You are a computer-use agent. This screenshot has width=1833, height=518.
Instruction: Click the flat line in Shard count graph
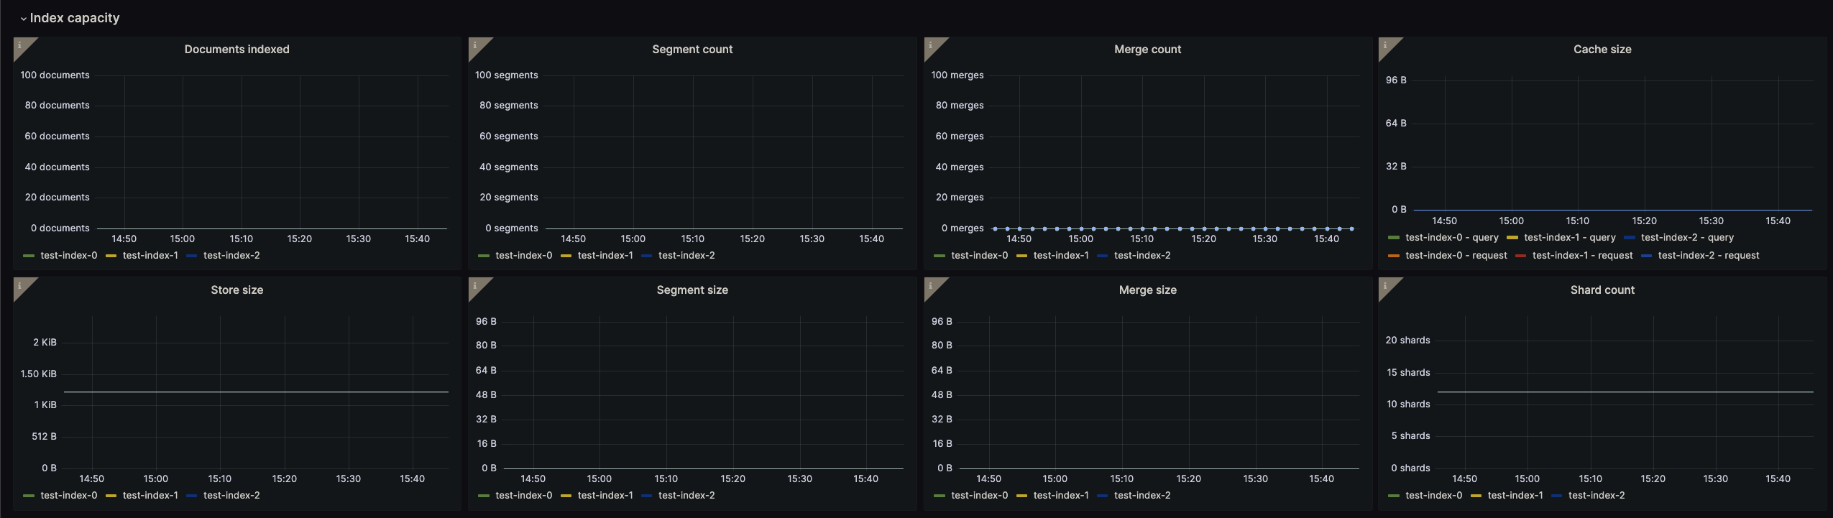point(1625,392)
